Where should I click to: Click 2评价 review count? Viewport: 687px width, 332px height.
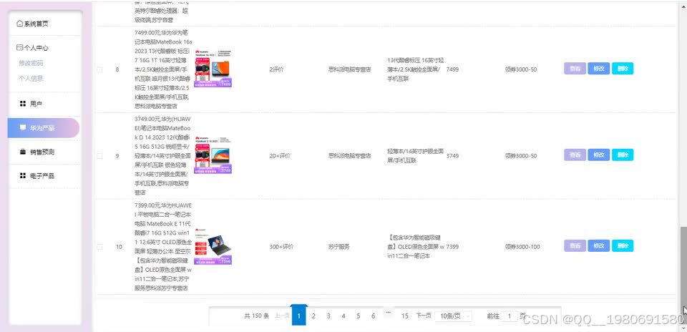pos(276,69)
